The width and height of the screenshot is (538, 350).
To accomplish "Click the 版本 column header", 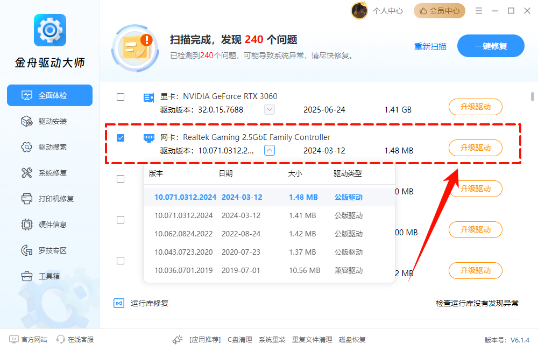I will click(156, 173).
